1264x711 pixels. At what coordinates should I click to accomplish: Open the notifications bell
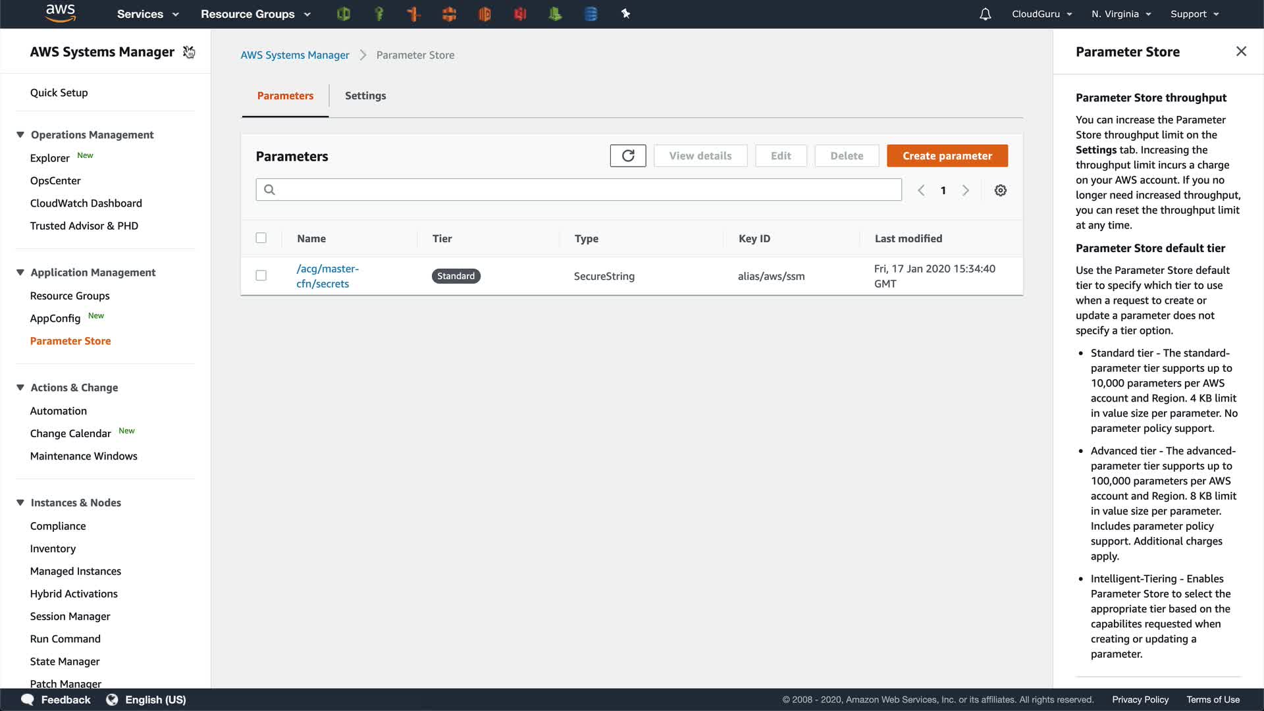point(985,14)
